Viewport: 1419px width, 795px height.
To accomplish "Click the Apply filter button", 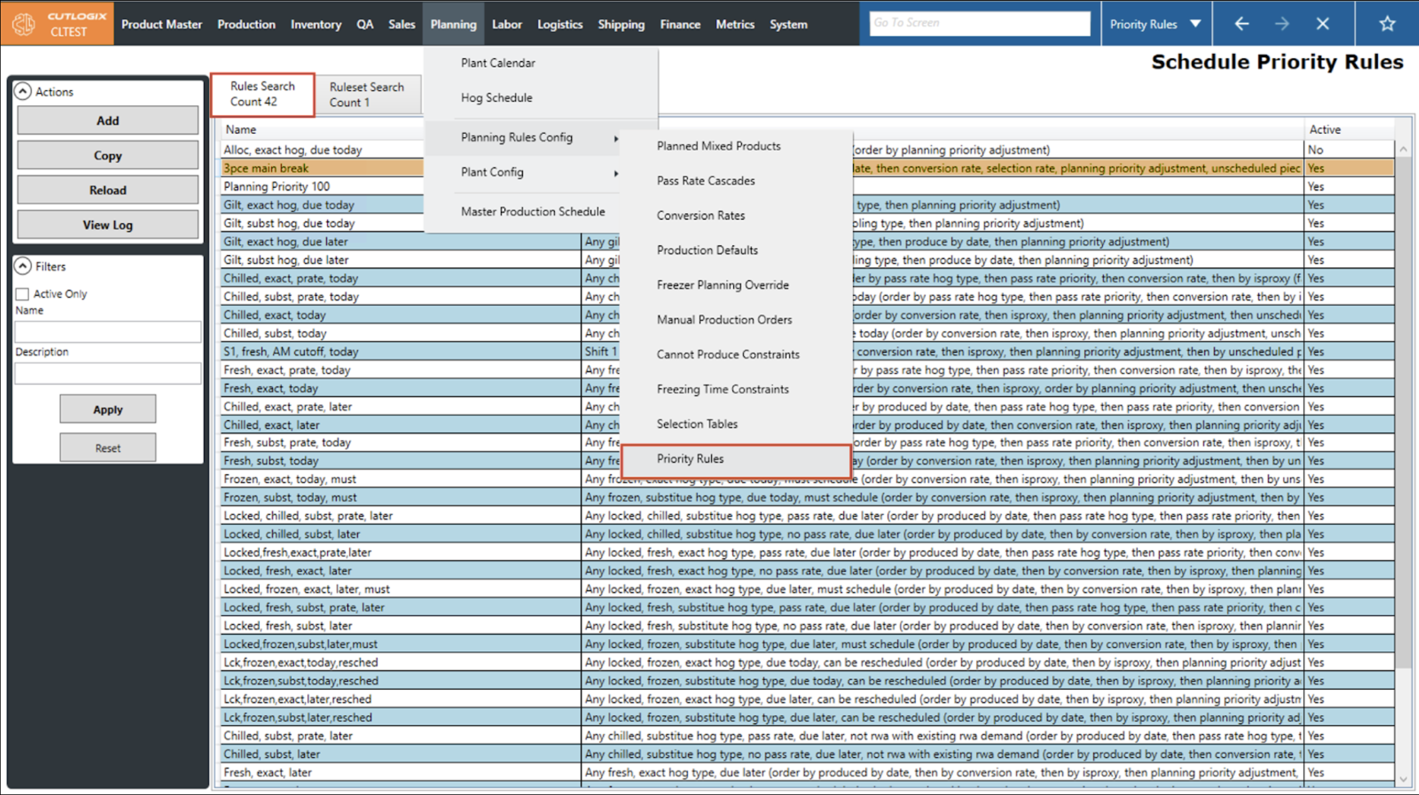I will tap(108, 409).
